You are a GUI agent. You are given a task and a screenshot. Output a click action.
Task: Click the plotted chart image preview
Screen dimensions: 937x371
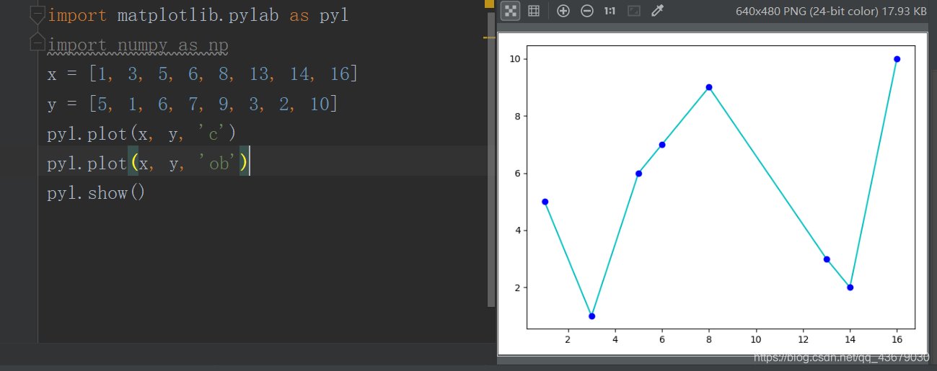click(711, 194)
